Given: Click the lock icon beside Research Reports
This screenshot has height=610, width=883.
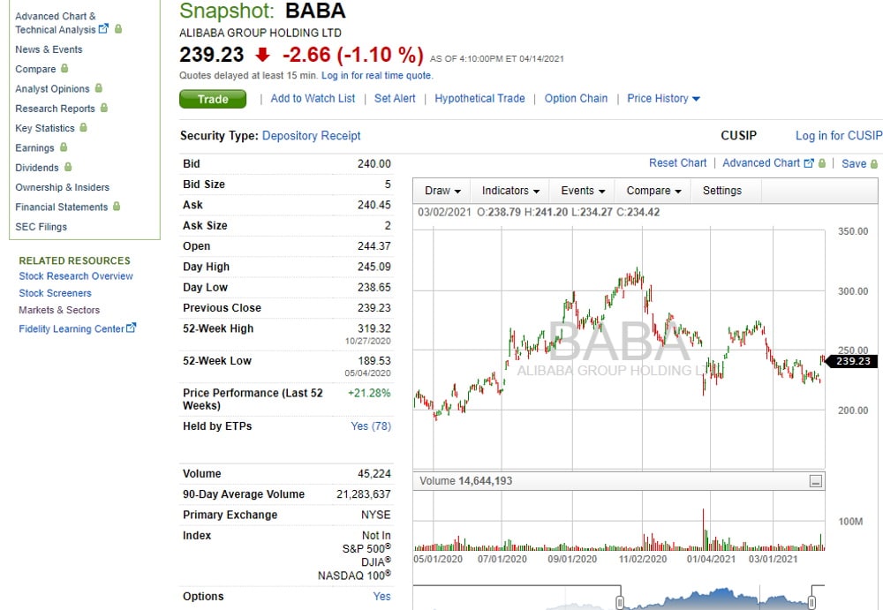Looking at the screenshot, I should [x=104, y=108].
